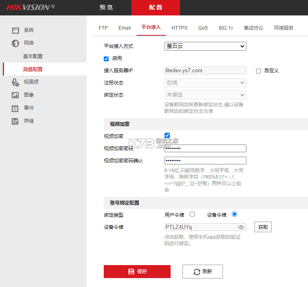Click the system window icon in the sidebar
The height and width of the screenshot is (287, 308).
pyautogui.click(x=15, y=30)
